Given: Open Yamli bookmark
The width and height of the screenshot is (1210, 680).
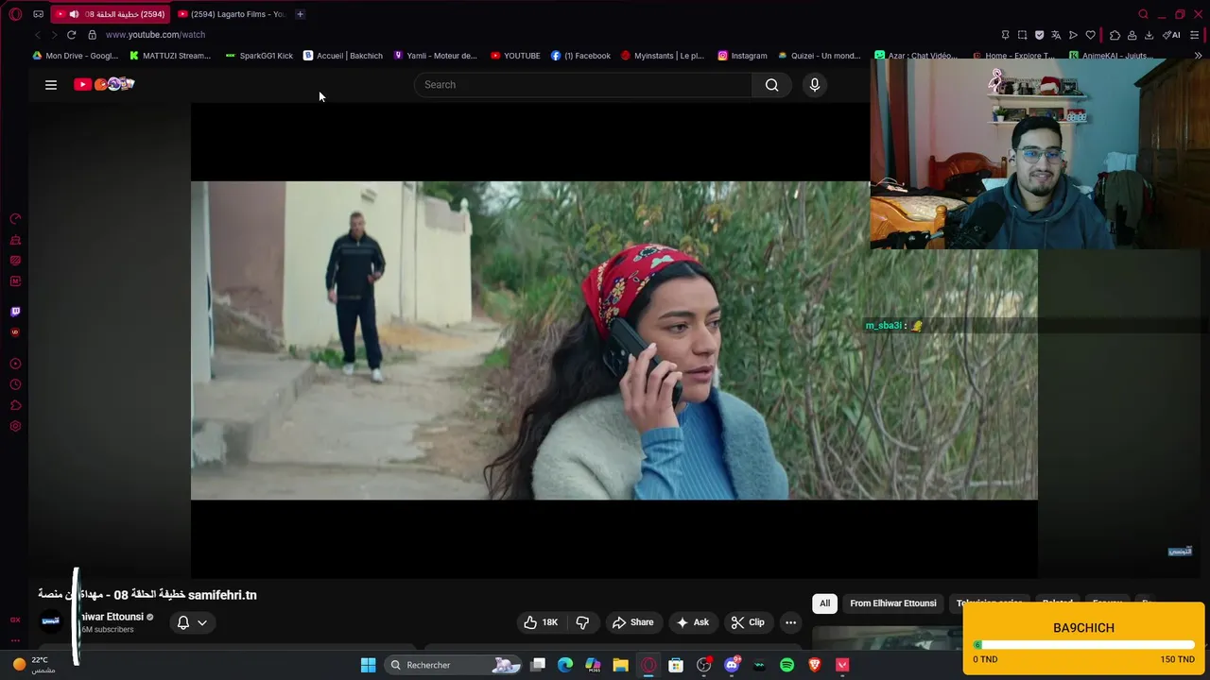Looking at the screenshot, I should point(435,56).
